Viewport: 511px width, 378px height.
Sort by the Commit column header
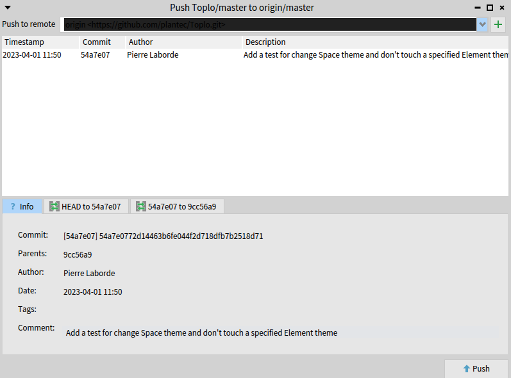[x=103, y=42]
